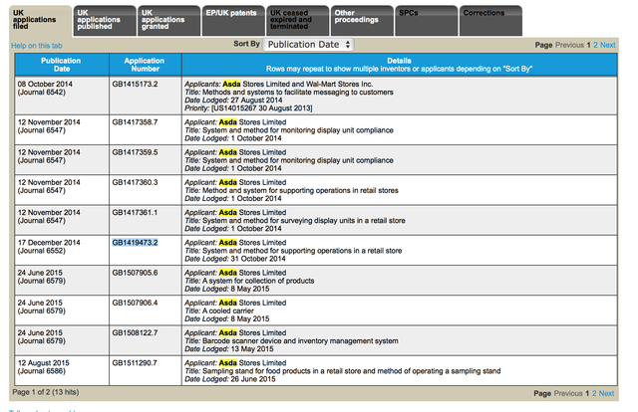This screenshot has width=638, height=412.
Task: Click Barcode scanner device and inventory title
Action: [291, 341]
